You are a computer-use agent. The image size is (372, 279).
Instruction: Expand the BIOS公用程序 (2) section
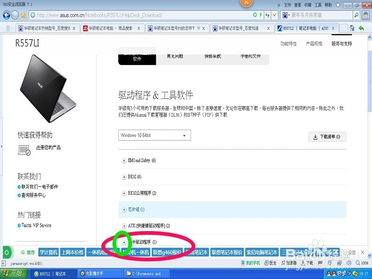(124, 193)
